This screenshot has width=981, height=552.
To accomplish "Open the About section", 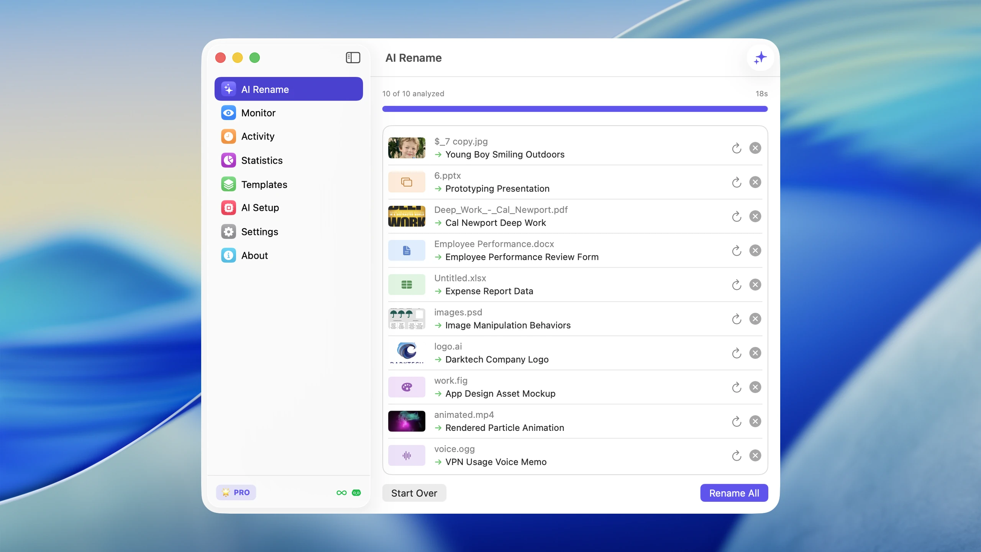I will pyautogui.click(x=289, y=255).
